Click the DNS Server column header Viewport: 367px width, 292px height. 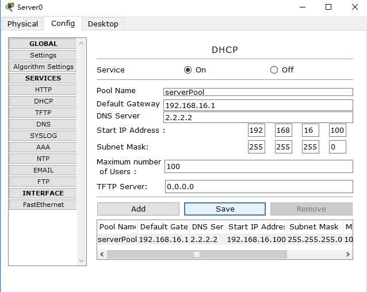(x=208, y=227)
